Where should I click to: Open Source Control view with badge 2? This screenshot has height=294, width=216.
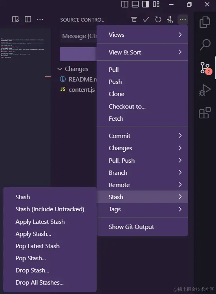point(206,68)
